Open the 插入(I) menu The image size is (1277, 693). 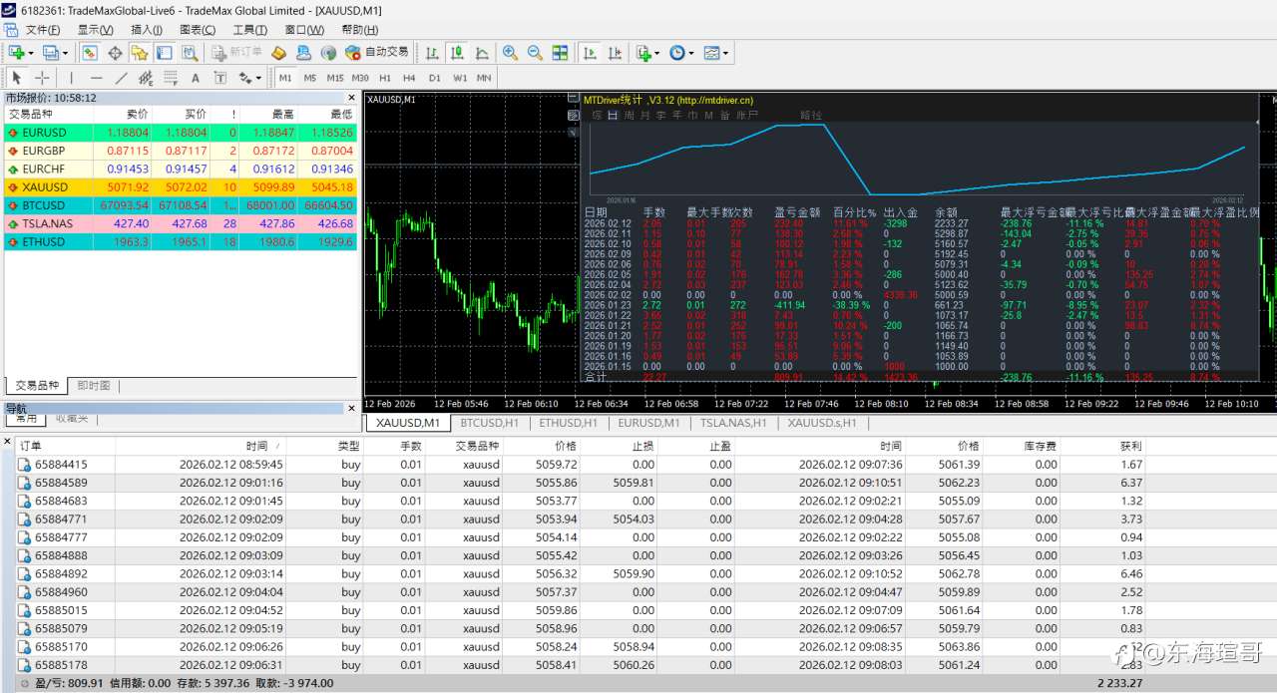[x=147, y=30]
